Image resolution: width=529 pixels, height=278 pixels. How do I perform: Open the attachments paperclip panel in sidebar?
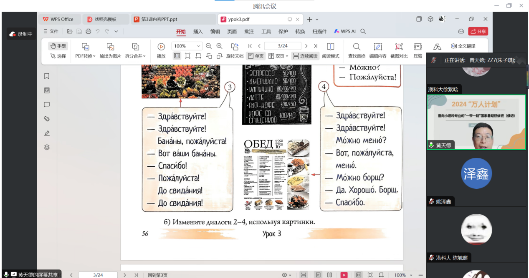point(47,119)
